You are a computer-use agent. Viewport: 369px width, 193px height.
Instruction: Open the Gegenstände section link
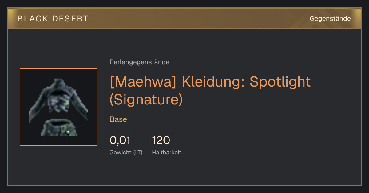[330, 19]
